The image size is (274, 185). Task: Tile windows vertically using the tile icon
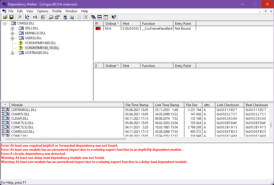[106, 17]
